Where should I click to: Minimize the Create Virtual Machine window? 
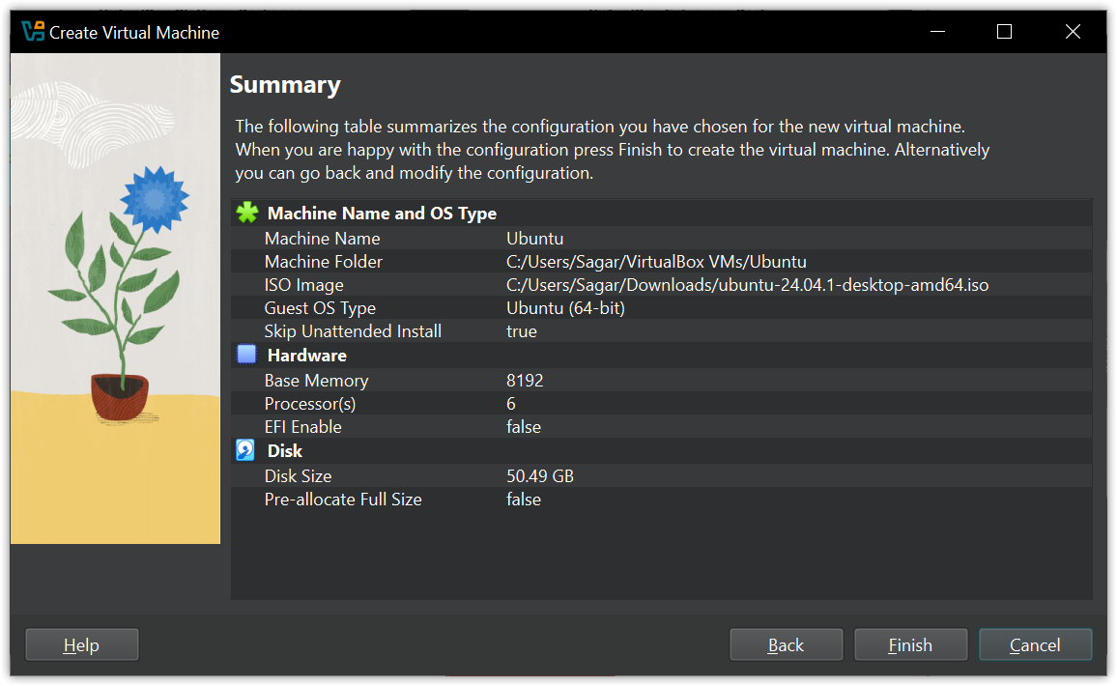click(x=937, y=31)
